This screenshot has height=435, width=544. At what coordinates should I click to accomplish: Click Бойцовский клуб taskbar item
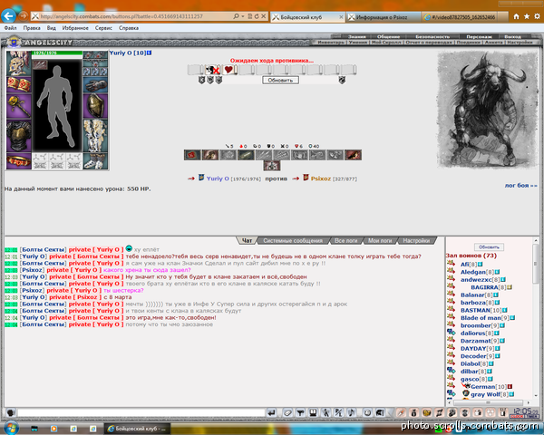137,429
